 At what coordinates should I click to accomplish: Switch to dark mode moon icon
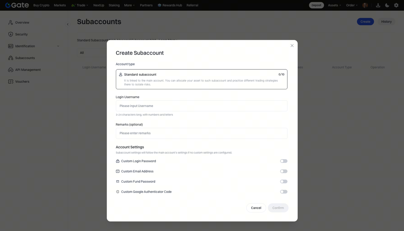point(387,5)
